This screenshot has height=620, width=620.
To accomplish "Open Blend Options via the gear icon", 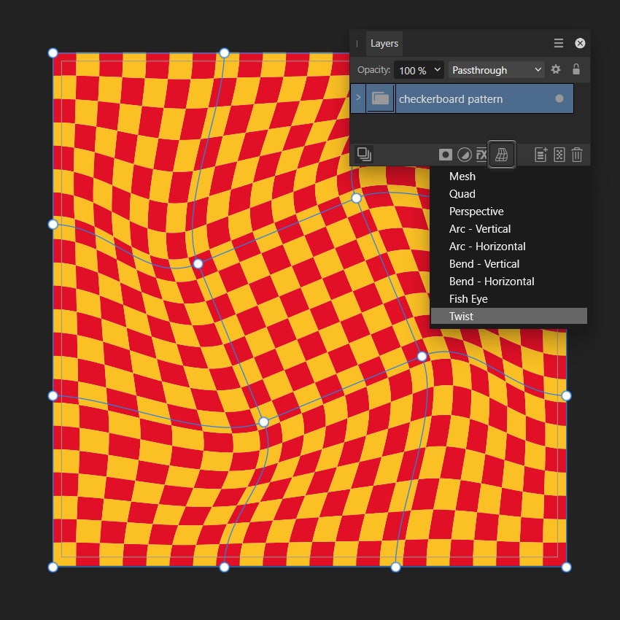I will click(556, 69).
